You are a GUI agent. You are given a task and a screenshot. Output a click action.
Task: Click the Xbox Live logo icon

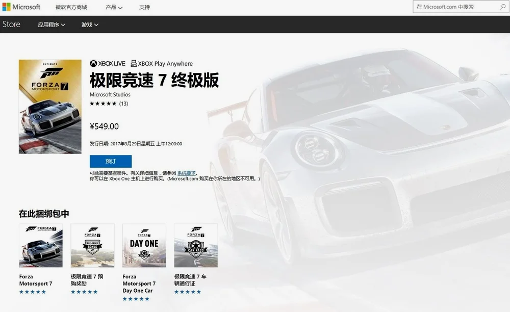click(x=93, y=63)
